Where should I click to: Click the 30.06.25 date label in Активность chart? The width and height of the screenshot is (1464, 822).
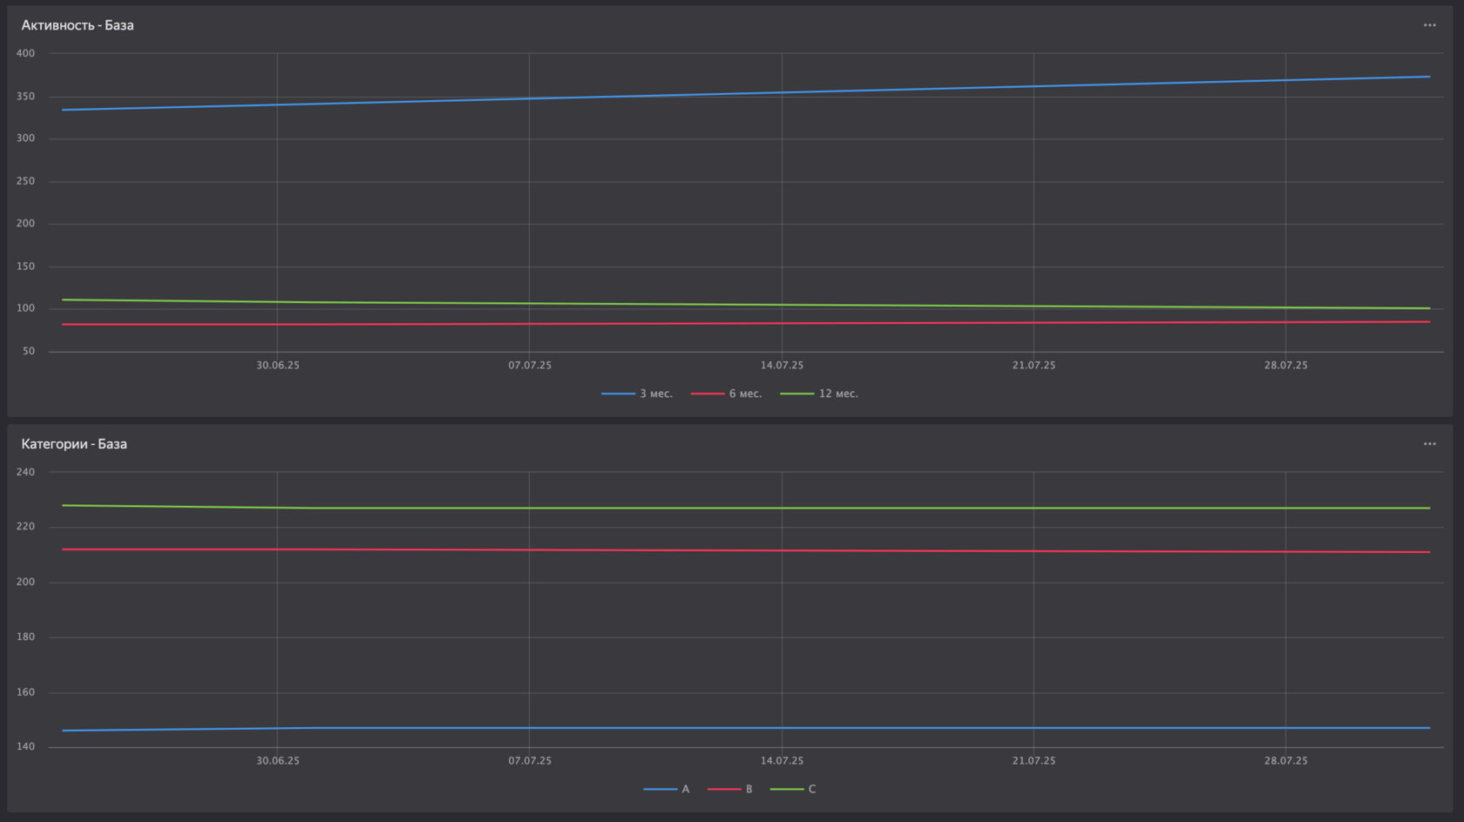click(x=278, y=366)
